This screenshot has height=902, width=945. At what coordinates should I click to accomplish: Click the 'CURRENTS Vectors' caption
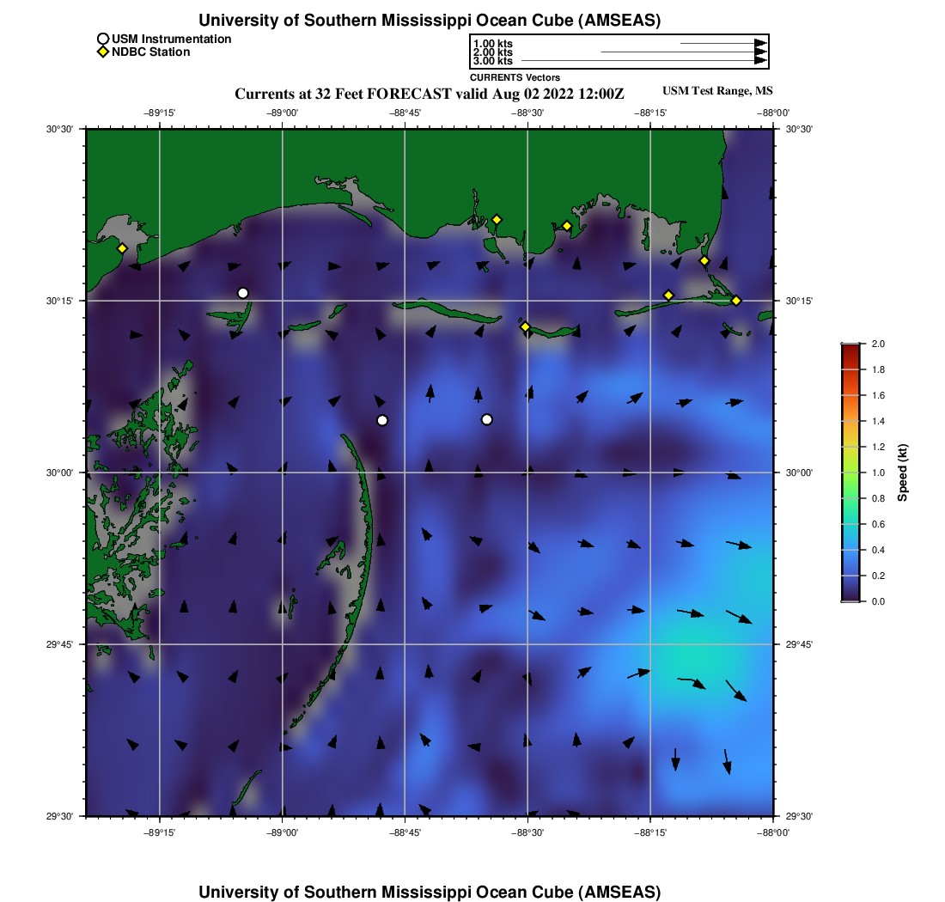point(515,77)
